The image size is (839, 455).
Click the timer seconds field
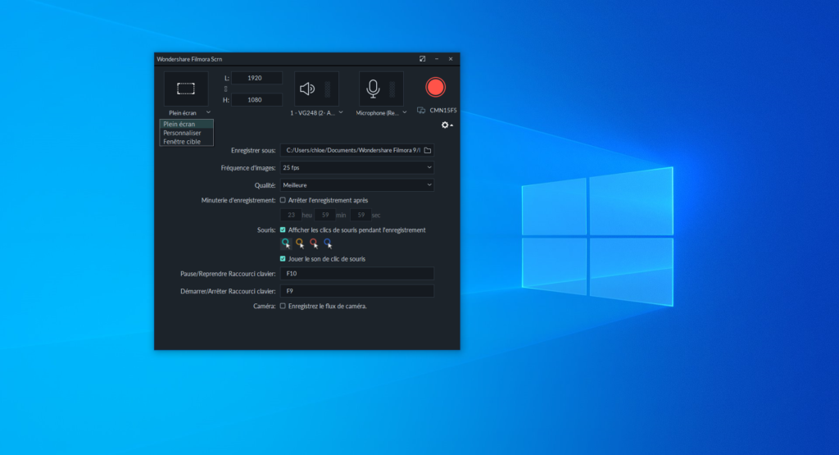(361, 215)
